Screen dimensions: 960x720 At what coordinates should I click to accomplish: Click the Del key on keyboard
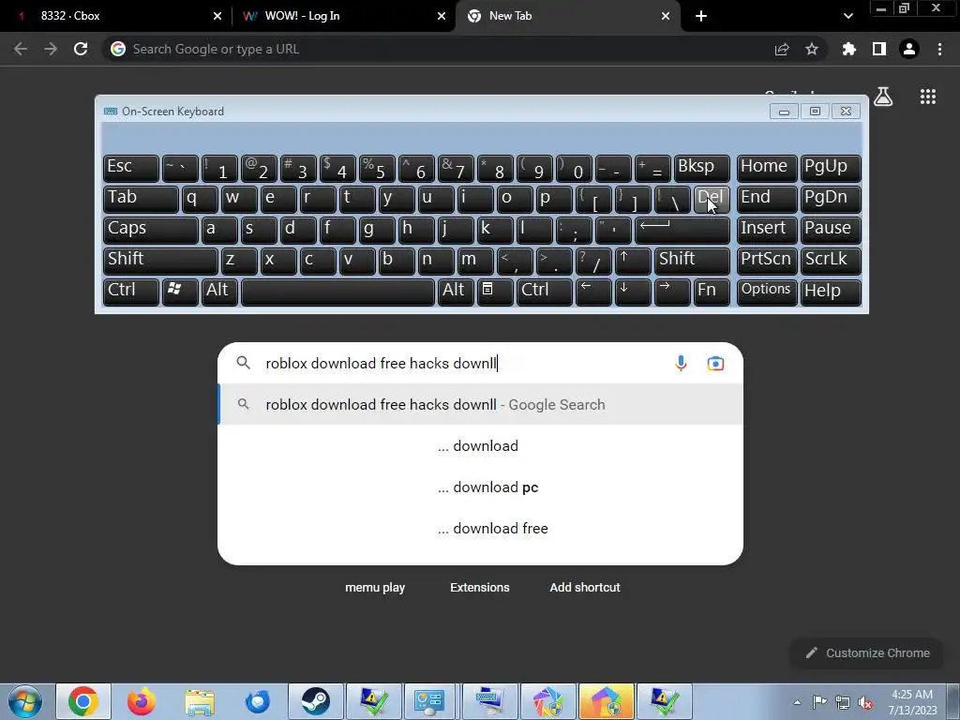712,200
